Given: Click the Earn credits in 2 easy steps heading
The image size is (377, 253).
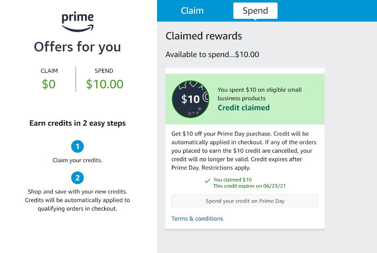Looking at the screenshot, I should pos(77,123).
